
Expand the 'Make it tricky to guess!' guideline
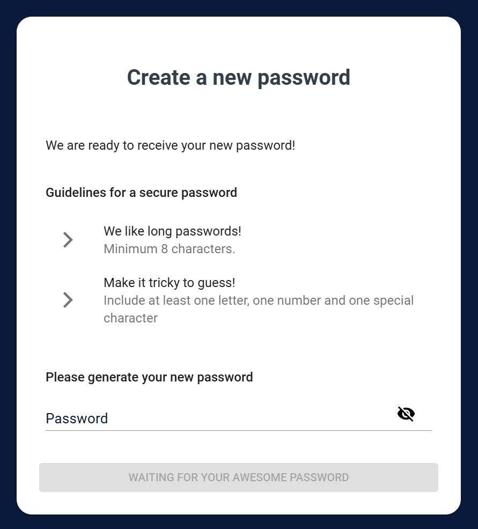coord(68,300)
